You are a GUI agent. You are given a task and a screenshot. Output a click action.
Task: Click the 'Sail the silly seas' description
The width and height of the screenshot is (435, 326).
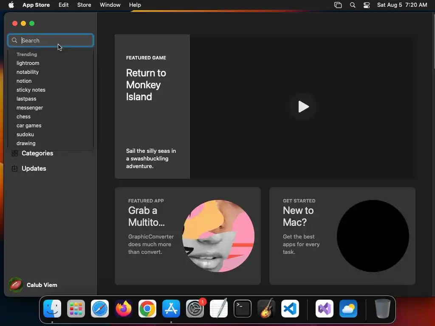click(151, 159)
